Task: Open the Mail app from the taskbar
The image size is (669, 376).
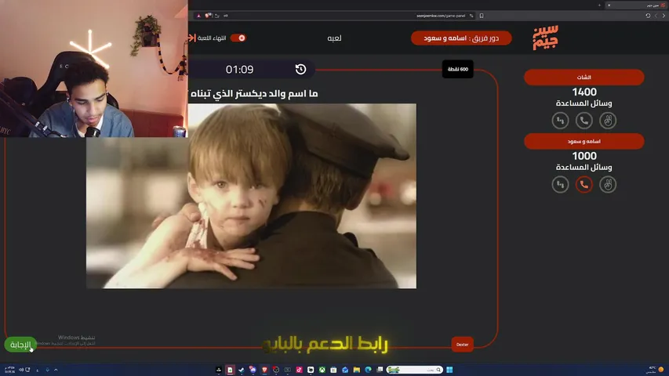Action: (x=345, y=370)
